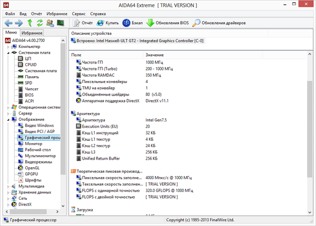Expand the Хранение данных node

pyautogui.click(x=8, y=192)
